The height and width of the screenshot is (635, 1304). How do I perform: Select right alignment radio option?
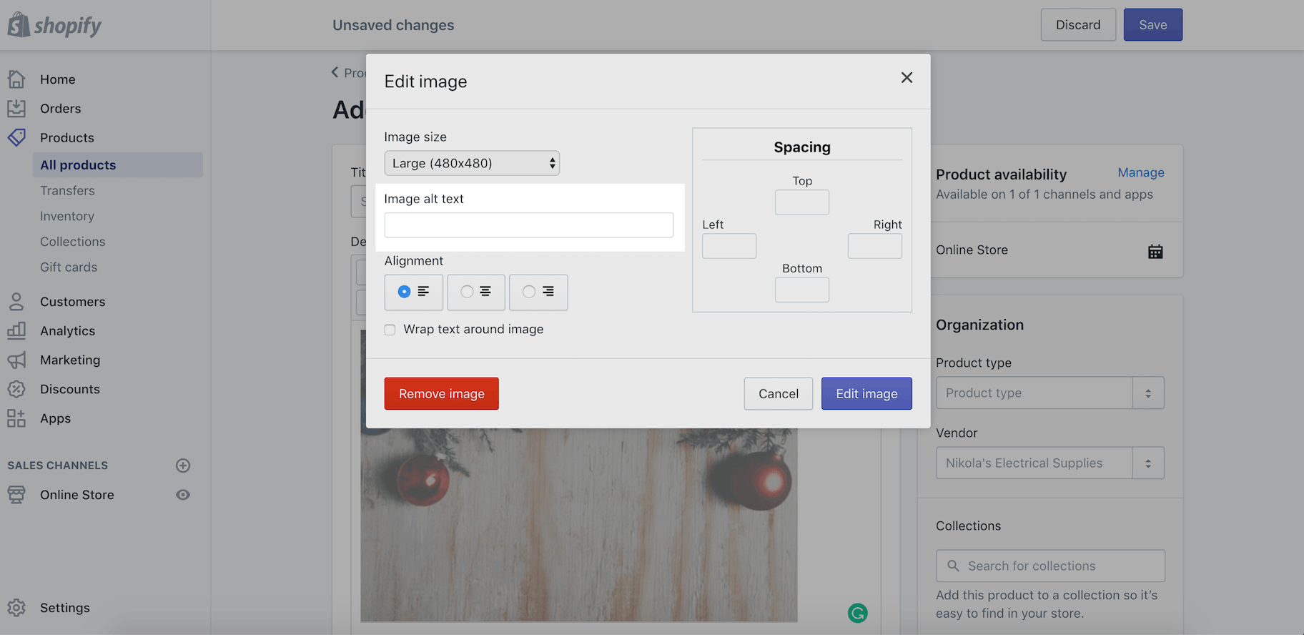pyautogui.click(x=529, y=292)
